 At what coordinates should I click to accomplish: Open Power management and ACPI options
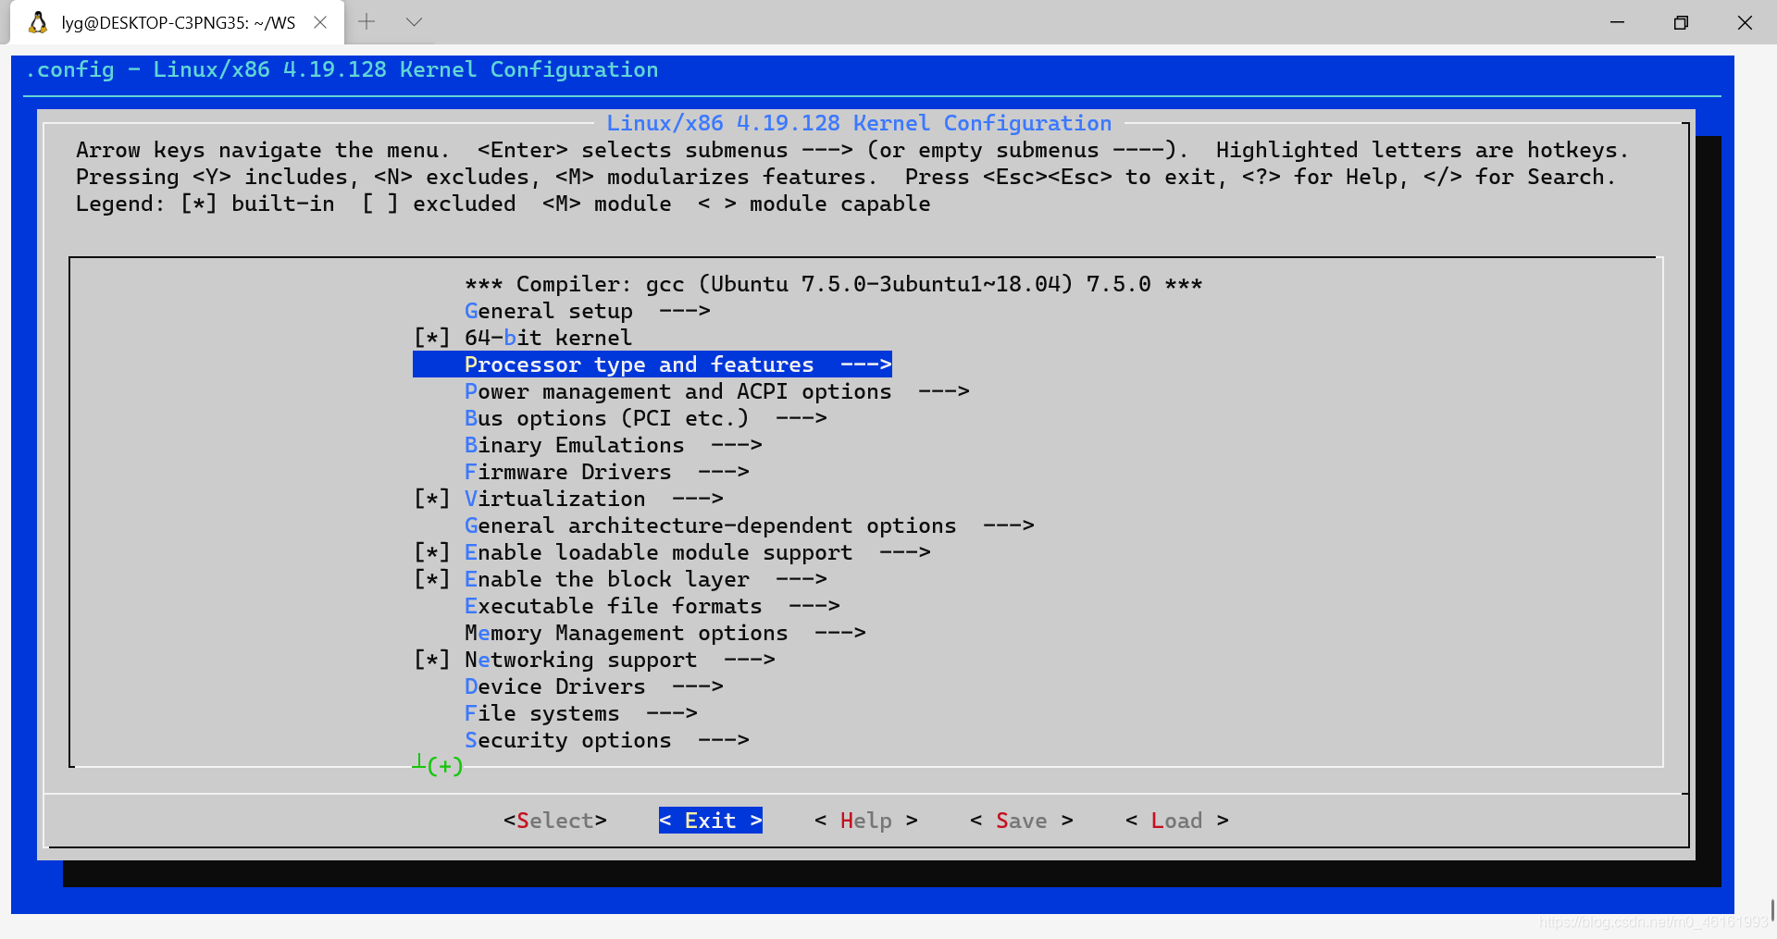(x=716, y=391)
